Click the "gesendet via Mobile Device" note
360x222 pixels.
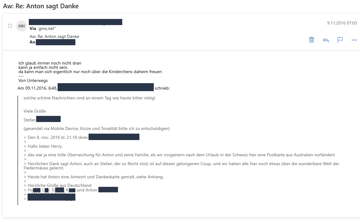coord(97,128)
